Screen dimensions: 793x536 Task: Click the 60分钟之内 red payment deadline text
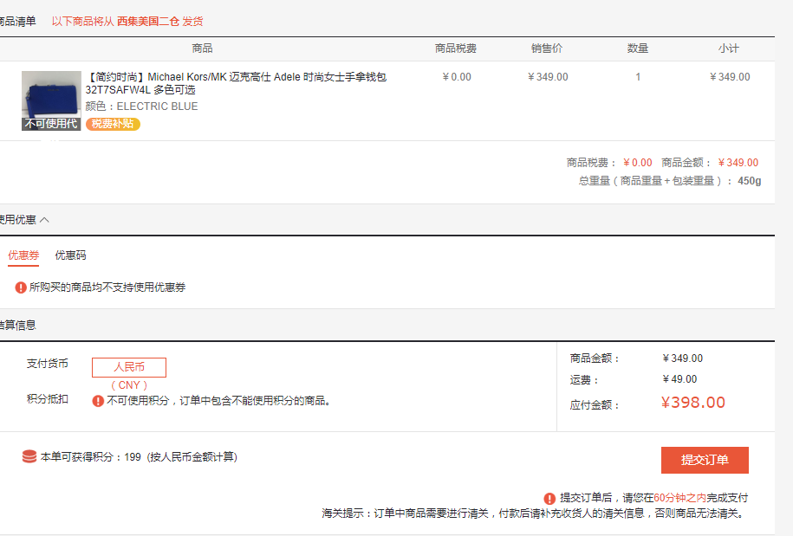coord(679,498)
